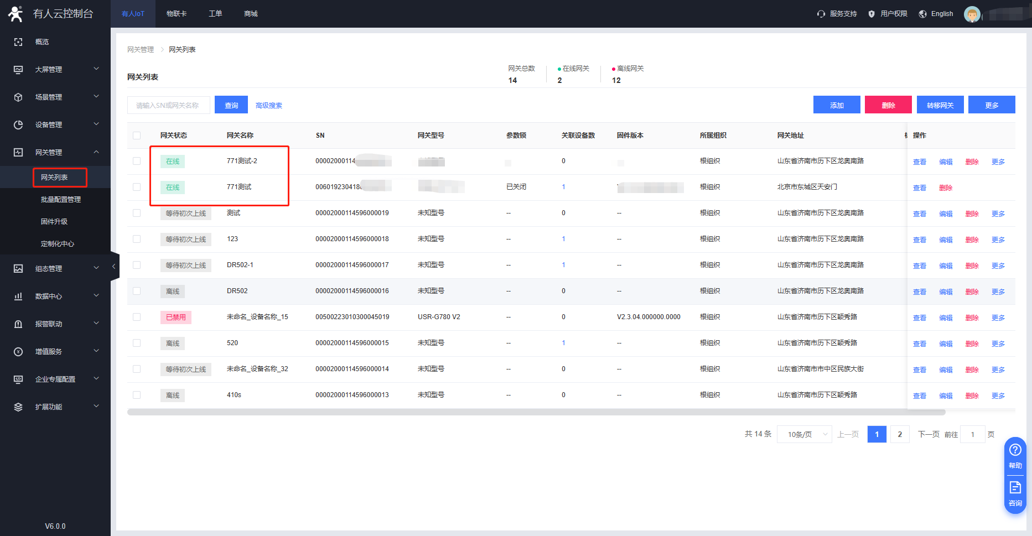Open 批量配置管理 in the sidebar
This screenshot has width=1032, height=536.
[61, 200]
